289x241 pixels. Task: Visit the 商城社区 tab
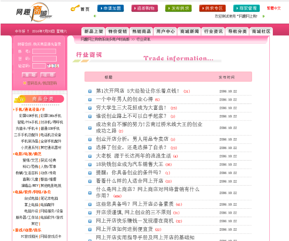[261, 32]
